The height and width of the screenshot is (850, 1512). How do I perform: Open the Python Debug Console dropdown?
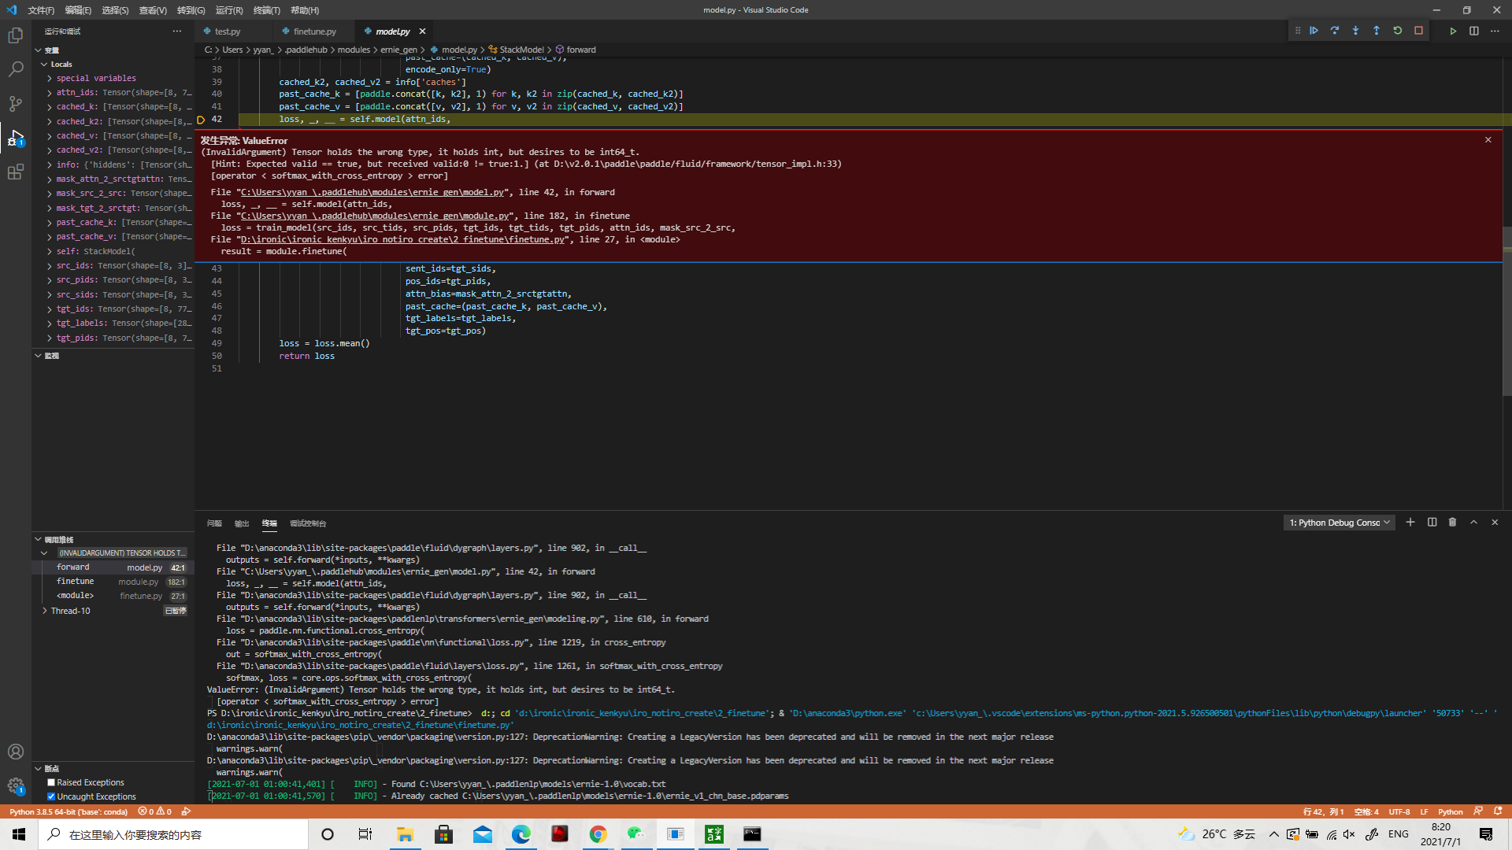(x=1339, y=523)
